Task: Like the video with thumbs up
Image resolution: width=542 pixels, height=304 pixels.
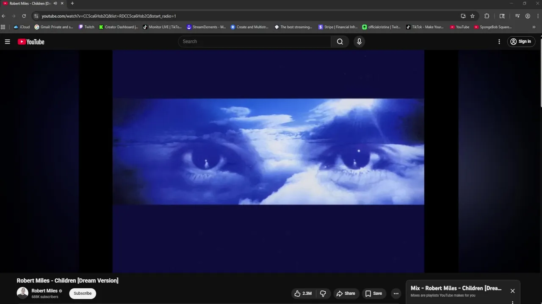Action: [303, 293]
